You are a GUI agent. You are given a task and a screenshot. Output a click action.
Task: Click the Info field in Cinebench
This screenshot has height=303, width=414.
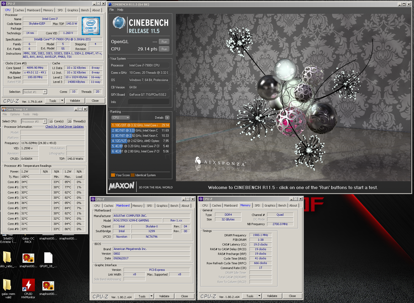pyautogui.click(x=148, y=102)
